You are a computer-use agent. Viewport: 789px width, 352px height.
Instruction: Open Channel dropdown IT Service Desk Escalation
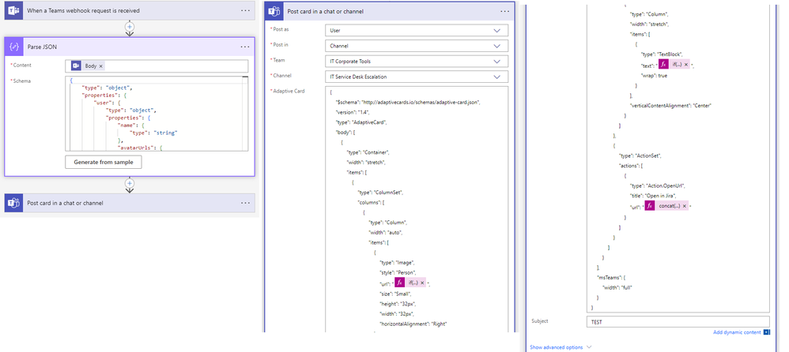click(417, 77)
